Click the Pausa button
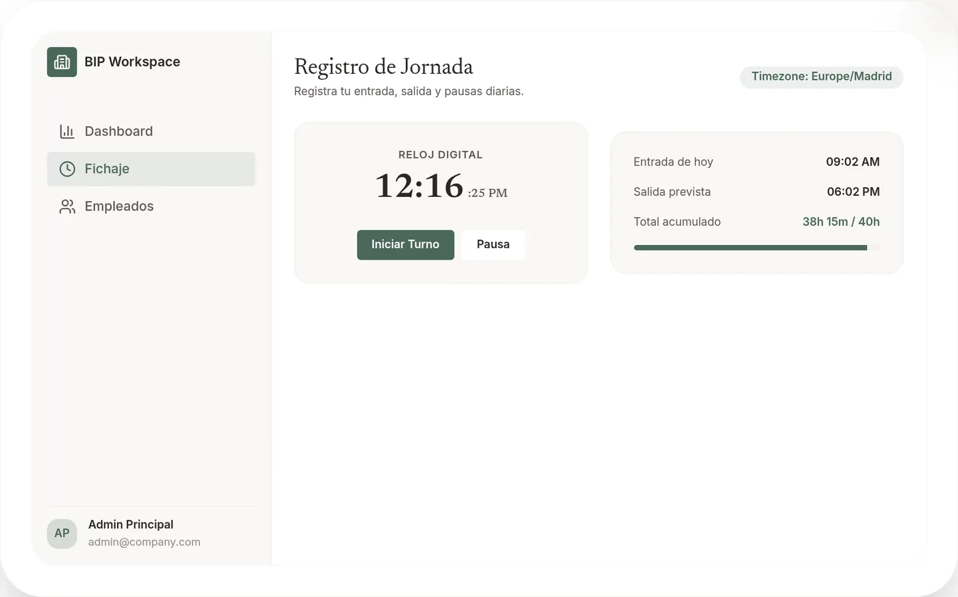Image resolution: width=958 pixels, height=597 pixels. 493,245
